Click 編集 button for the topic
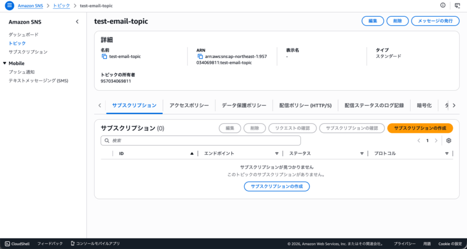467x249 pixels. click(x=373, y=21)
